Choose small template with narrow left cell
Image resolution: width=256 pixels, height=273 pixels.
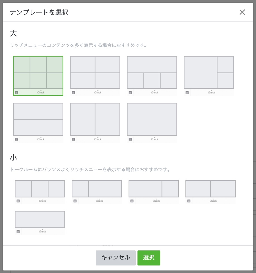click(97, 189)
